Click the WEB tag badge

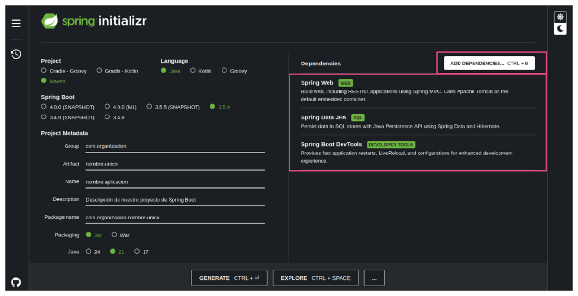pyautogui.click(x=345, y=83)
